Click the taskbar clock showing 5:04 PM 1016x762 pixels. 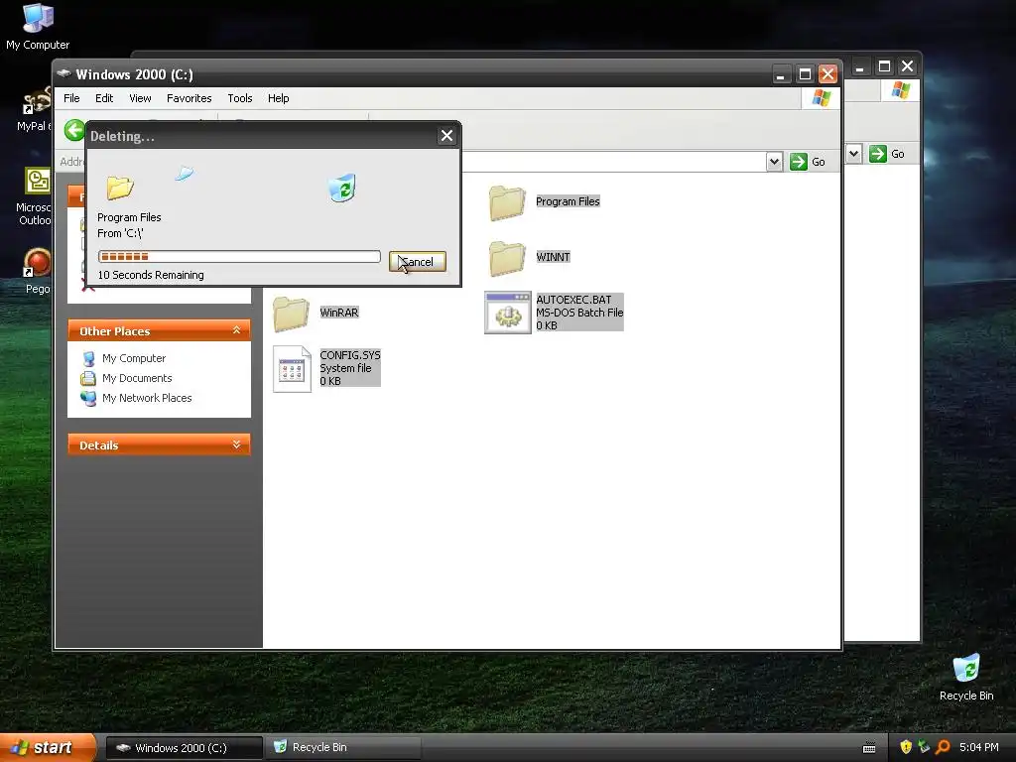(x=979, y=748)
